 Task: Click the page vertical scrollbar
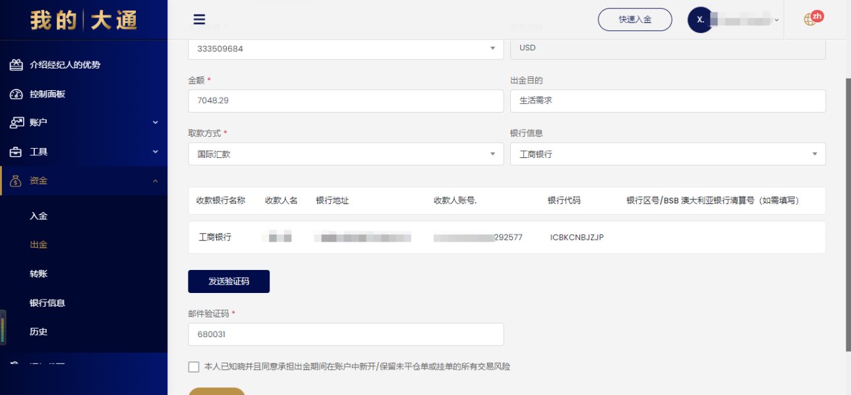pyautogui.click(x=848, y=214)
